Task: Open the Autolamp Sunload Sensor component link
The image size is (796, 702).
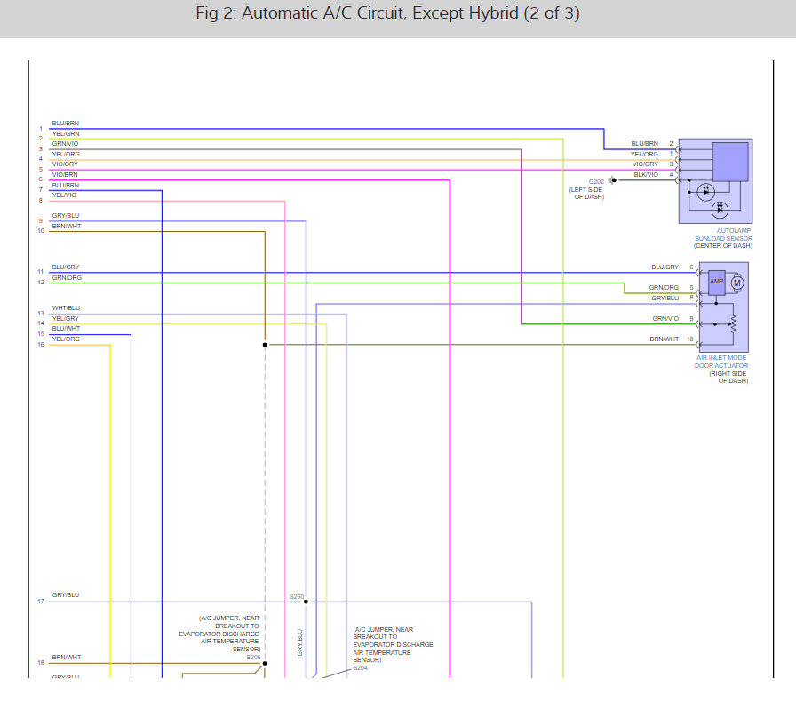Action: pos(723,235)
